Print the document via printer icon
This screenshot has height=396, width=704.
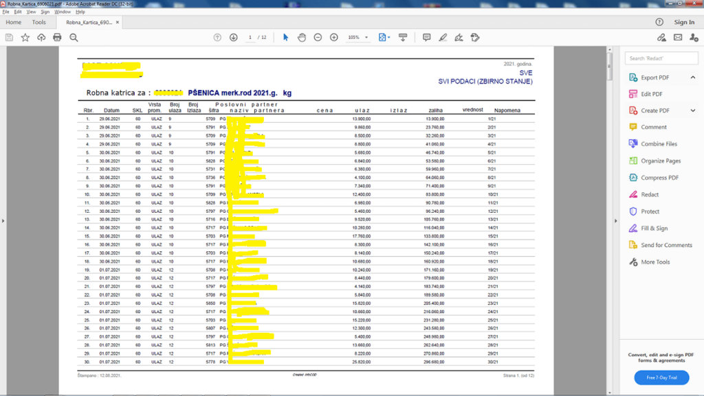click(57, 38)
